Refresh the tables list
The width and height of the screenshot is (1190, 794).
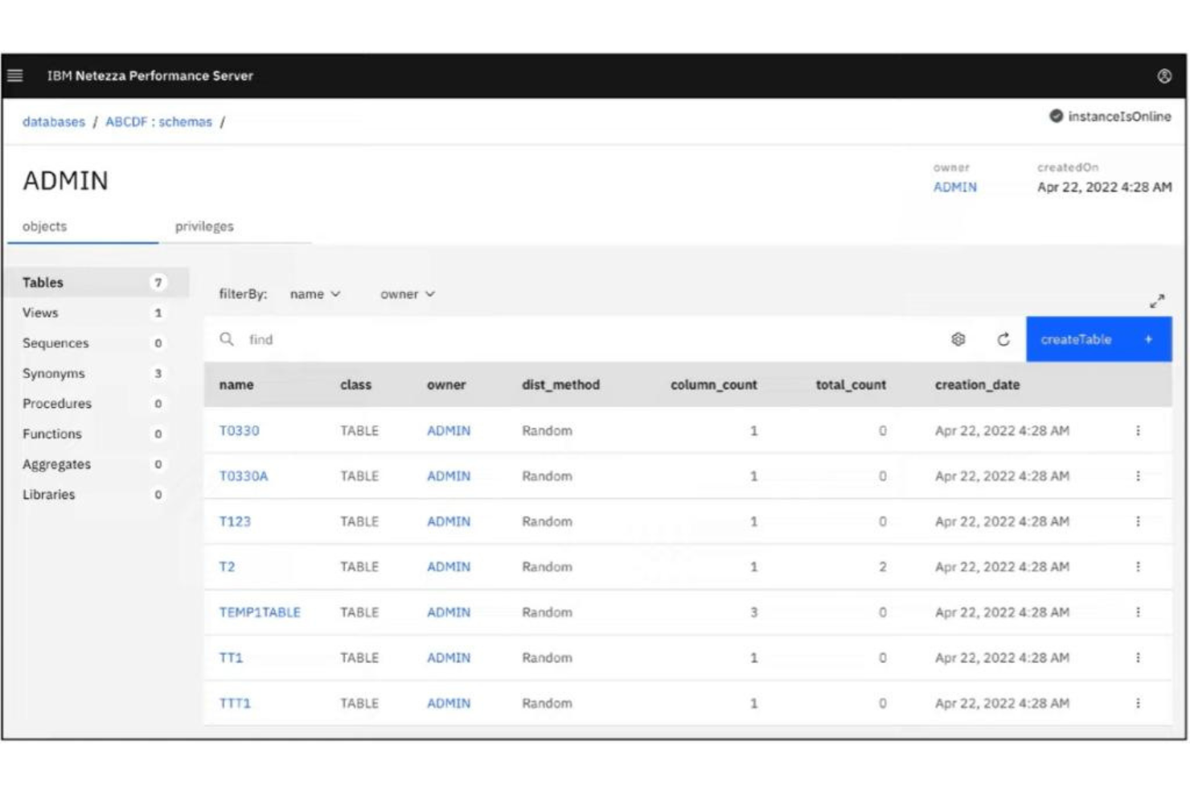point(1002,339)
